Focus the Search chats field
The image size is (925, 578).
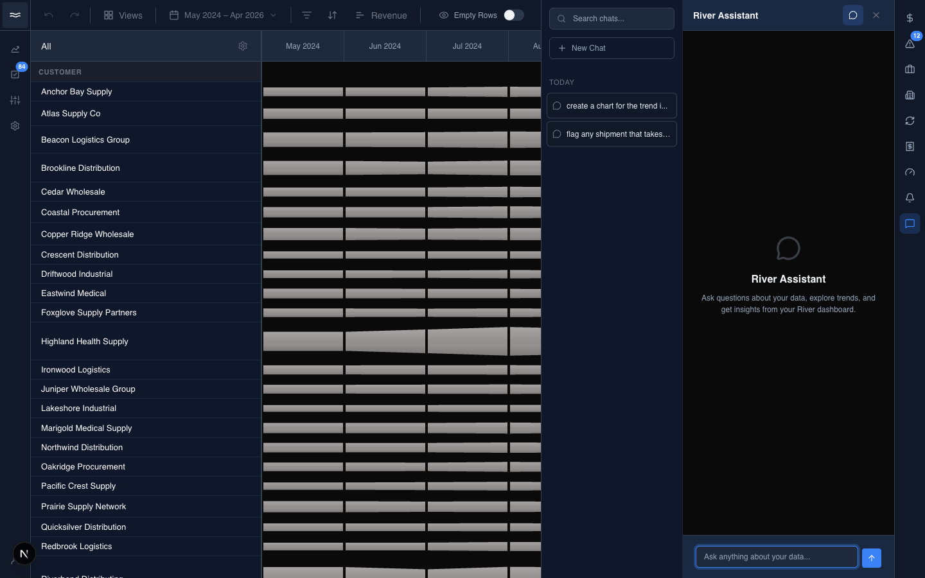(612, 19)
